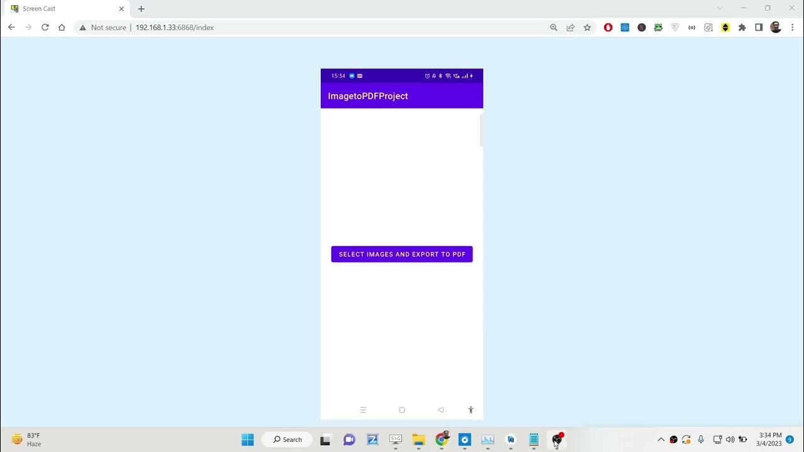Bookmark this page with star icon
The width and height of the screenshot is (804, 452).
pos(587,28)
